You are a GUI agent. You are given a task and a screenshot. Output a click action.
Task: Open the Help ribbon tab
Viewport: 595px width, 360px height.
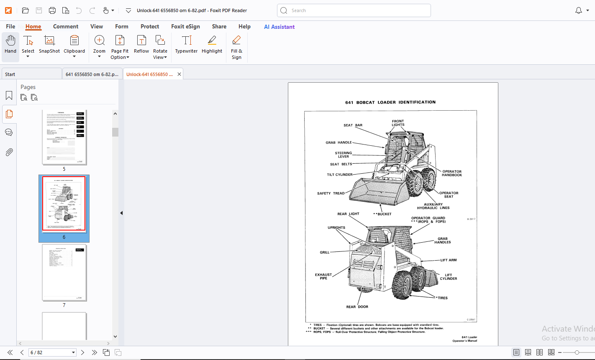click(244, 26)
